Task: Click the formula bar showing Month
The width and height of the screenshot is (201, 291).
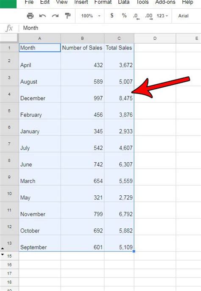Action: (109, 28)
